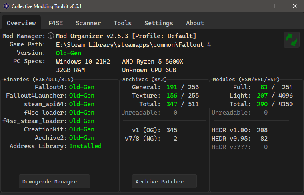The image size is (304, 195).
Task: Open the Downgrade Manager
Action: click(x=54, y=181)
